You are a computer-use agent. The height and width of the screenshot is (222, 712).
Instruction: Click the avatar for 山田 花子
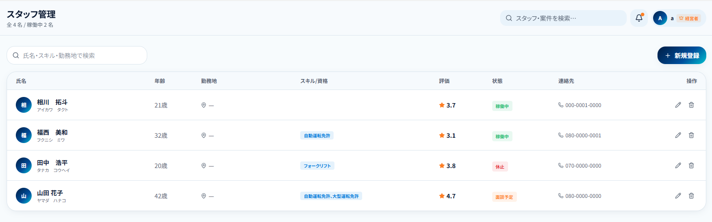tap(24, 196)
